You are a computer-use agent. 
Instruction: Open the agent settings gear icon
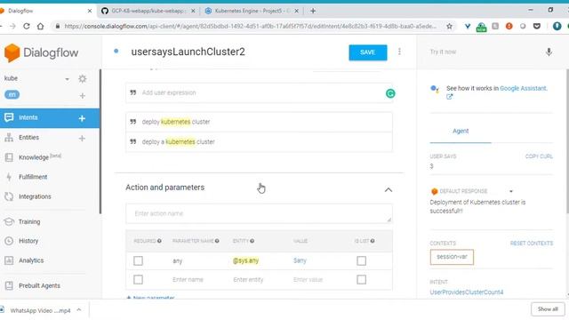point(83,79)
